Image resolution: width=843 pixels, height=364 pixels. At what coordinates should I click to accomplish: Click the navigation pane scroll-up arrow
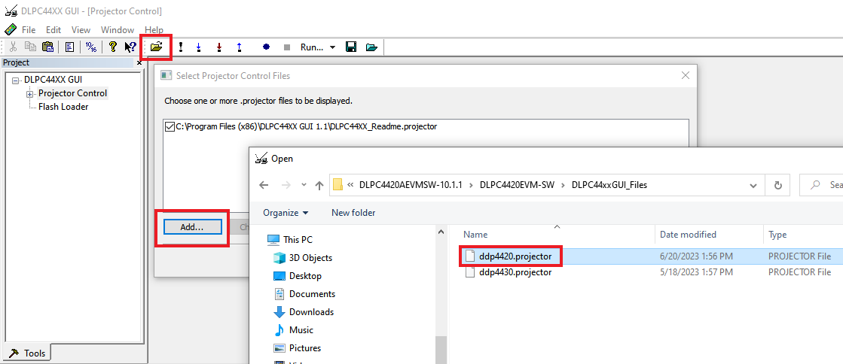click(x=441, y=232)
